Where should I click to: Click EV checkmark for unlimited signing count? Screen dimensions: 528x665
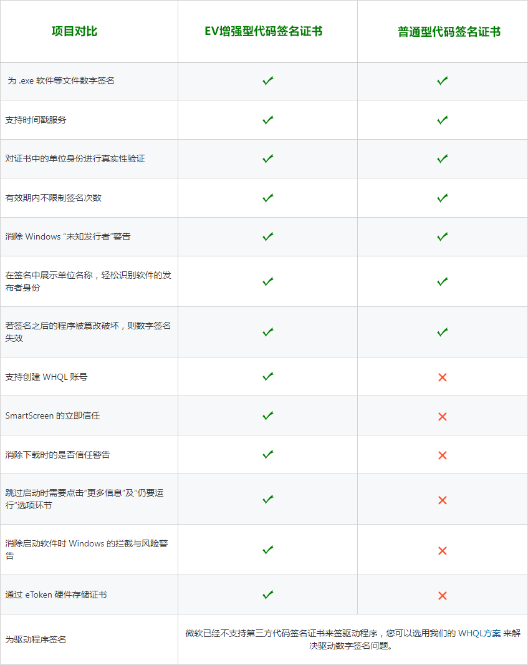point(268,198)
